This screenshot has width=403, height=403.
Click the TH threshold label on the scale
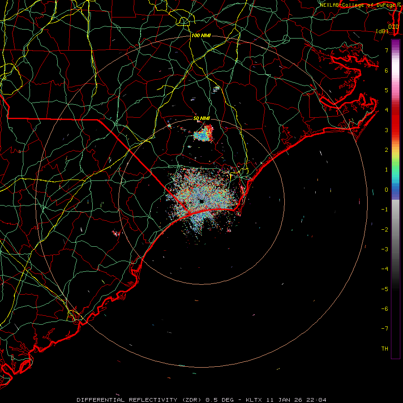pos(385,349)
